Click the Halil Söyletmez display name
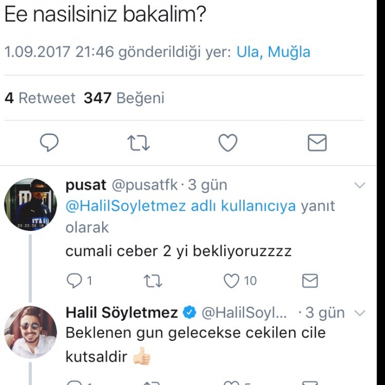 pyautogui.click(x=122, y=312)
